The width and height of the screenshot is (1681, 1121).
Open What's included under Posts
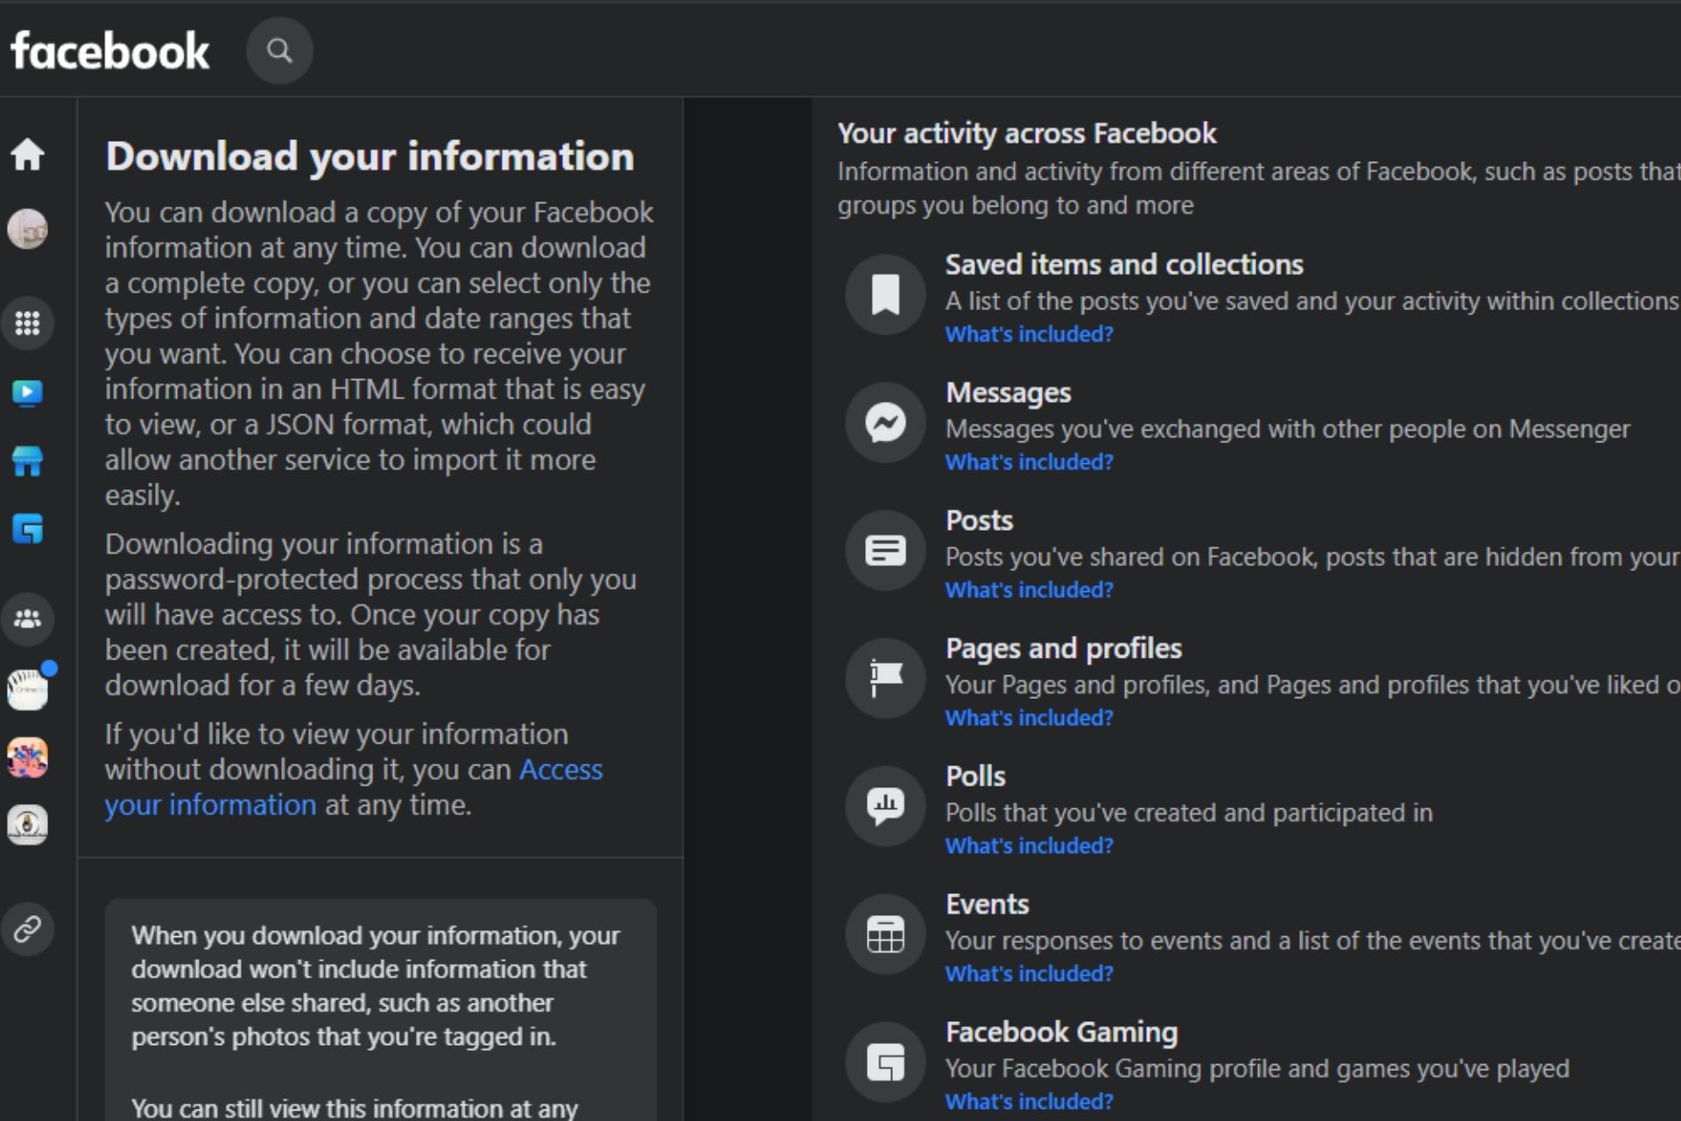click(1029, 589)
